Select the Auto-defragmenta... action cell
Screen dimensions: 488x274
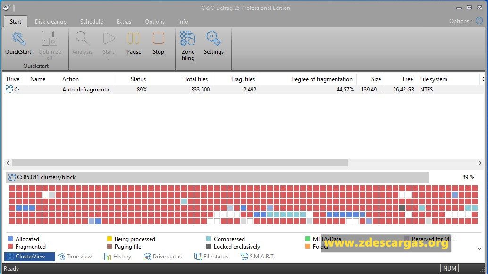click(87, 89)
